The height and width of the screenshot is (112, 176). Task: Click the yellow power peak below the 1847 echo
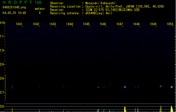pos(125,109)
